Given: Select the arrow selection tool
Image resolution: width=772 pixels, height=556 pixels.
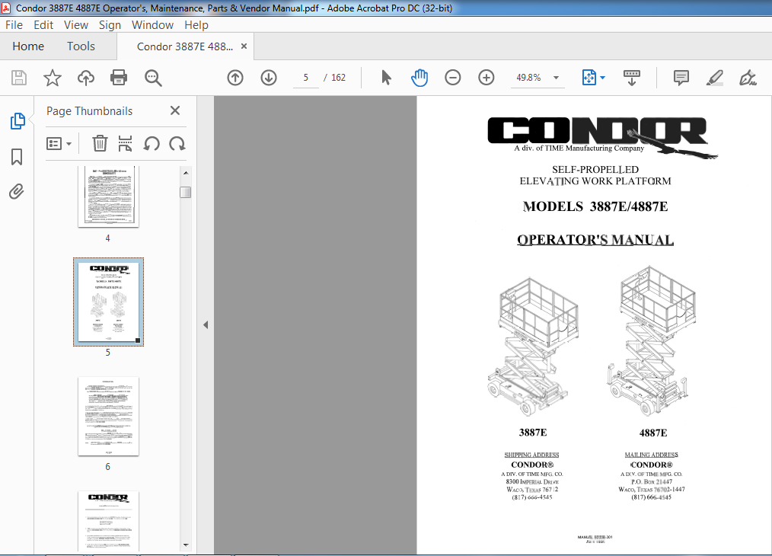Looking at the screenshot, I should coord(387,78).
